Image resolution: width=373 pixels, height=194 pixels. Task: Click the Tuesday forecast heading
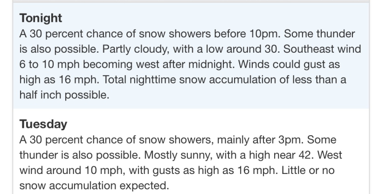tap(43, 124)
